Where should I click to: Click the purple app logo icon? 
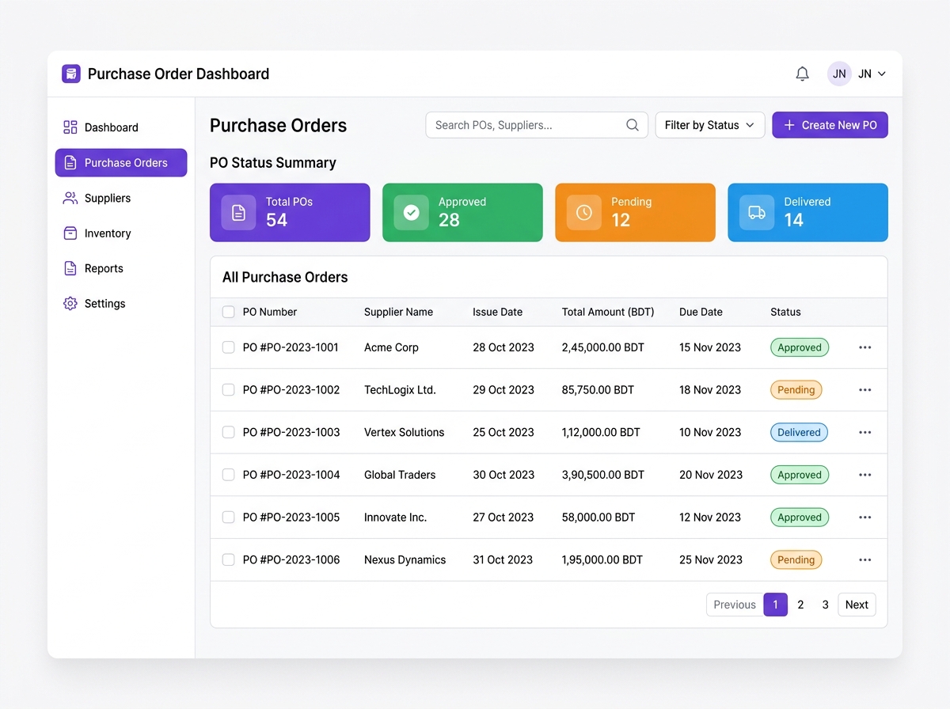pyautogui.click(x=71, y=74)
